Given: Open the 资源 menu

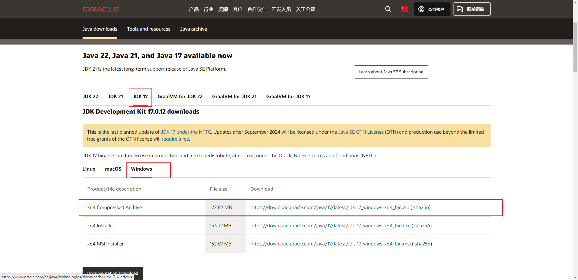Looking at the screenshot, I should click(x=223, y=9).
